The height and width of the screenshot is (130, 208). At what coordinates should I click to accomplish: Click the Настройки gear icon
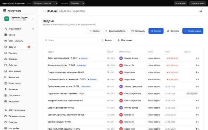click(6, 128)
